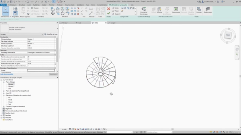Click the navigation wheel icon in view
This screenshot has width=241, height=135.
pos(237,49)
